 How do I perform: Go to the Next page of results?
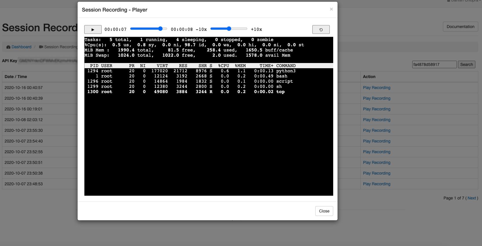tap(472, 198)
